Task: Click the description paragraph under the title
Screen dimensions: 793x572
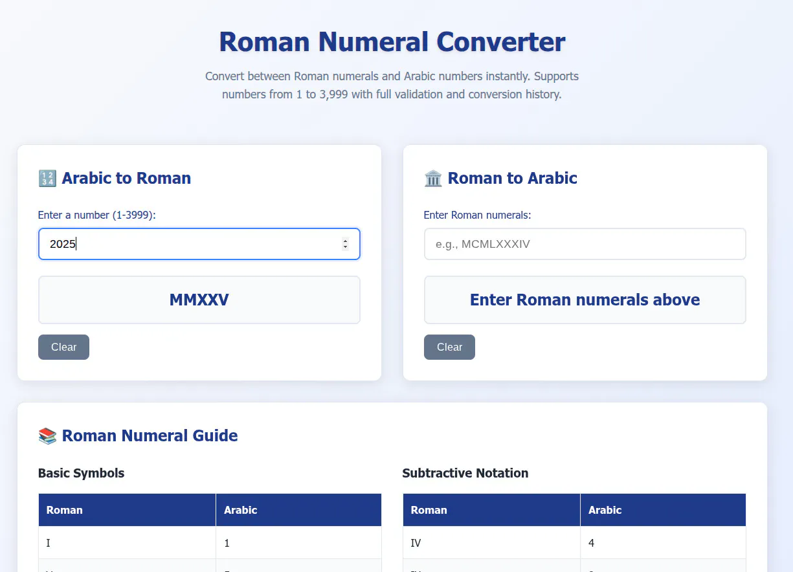Action: 392,85
